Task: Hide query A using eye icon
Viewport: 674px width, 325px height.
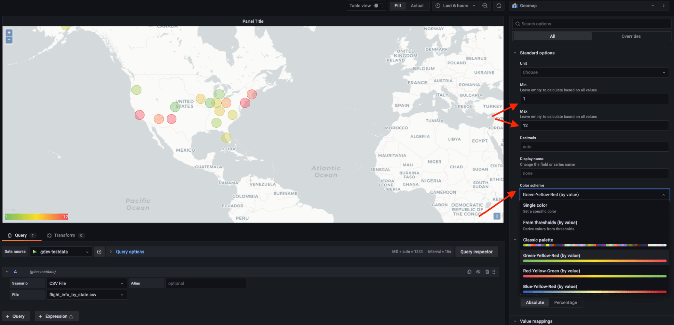Action: (x=478, y=272)
